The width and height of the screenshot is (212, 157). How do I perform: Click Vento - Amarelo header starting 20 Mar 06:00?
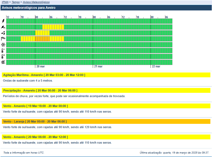(35, 137)
